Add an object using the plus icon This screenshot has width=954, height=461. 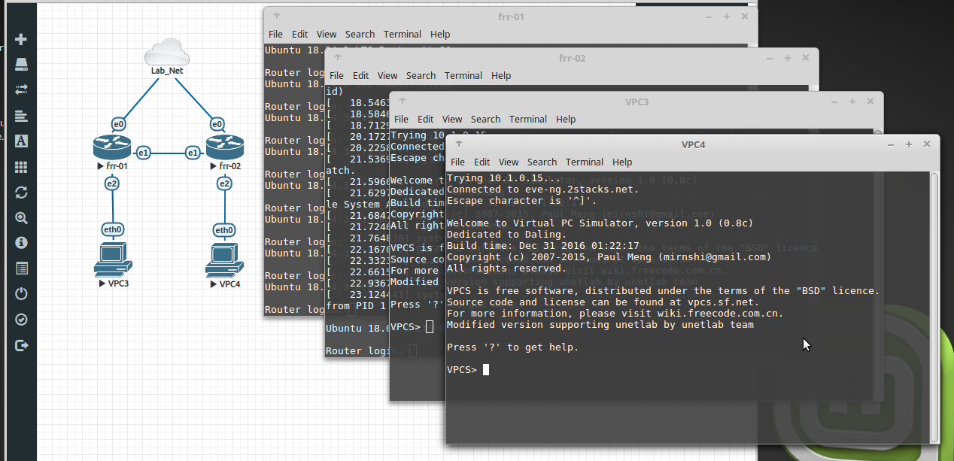coord(21,38)
